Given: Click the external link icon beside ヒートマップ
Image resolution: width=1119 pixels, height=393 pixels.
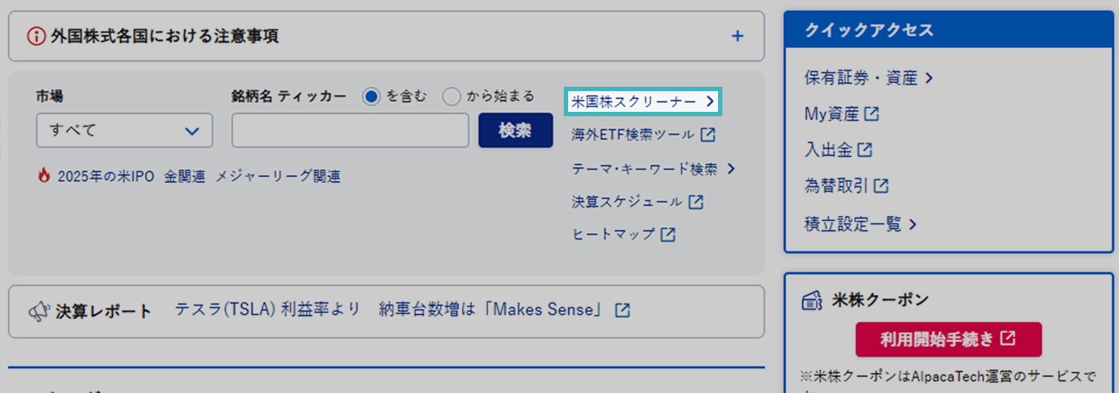Looking at the screenshot, I should [x=669, y=235].
